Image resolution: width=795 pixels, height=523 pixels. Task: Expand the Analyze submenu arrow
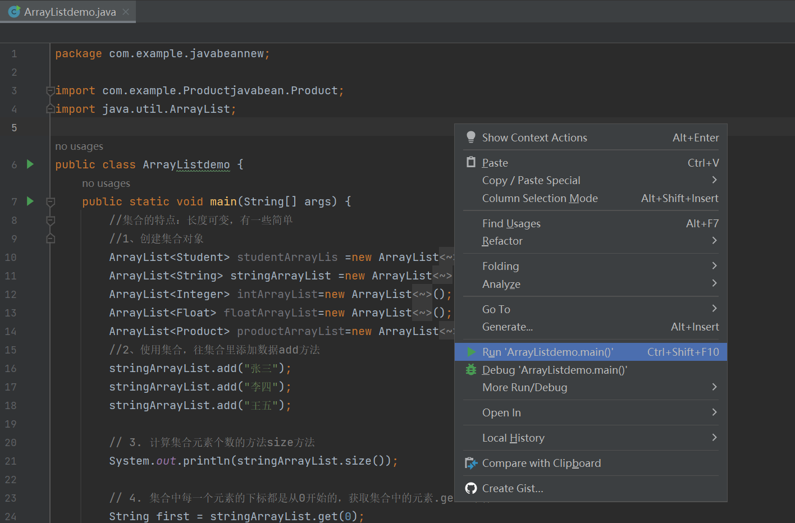click(x=714, y=283)
